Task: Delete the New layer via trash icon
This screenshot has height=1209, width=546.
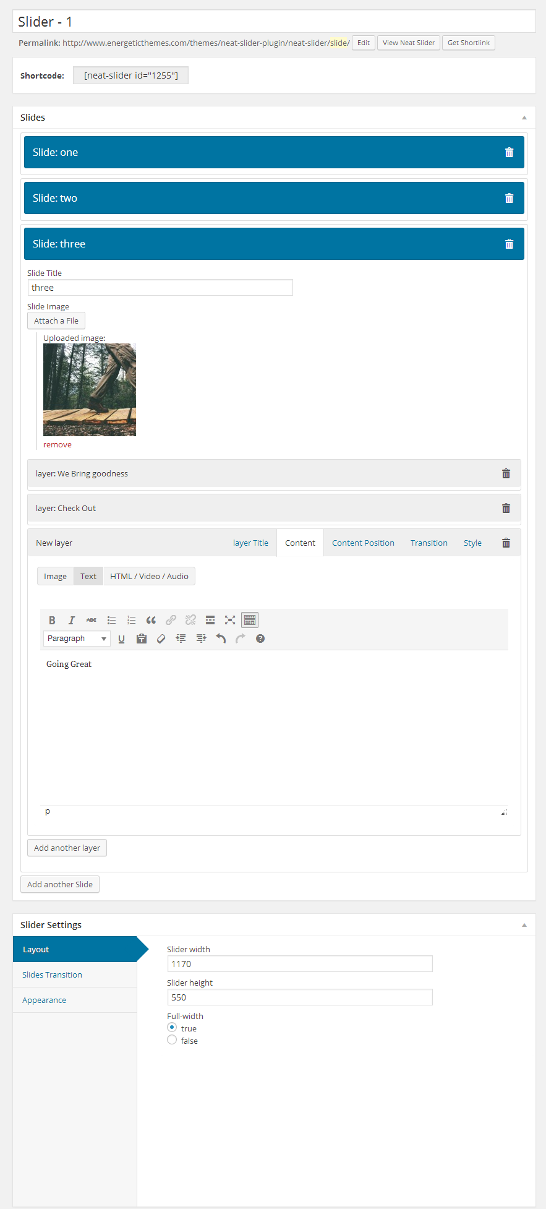Action: [x=506, y=543]
